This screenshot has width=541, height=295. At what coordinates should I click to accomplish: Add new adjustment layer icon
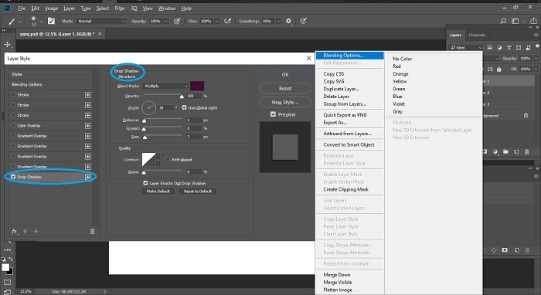click(495, 151)
